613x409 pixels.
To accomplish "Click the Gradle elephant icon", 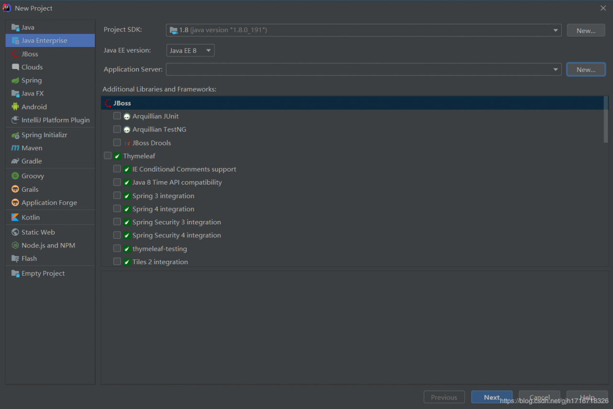I will (x=15, y=161).
